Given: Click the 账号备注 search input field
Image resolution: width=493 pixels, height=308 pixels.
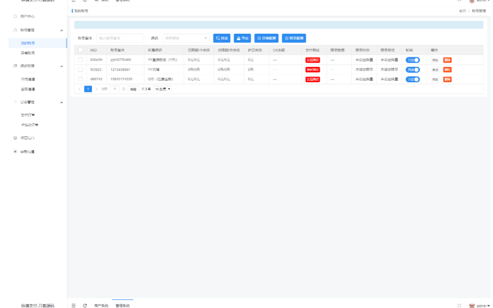Looking at the screenshot, I should (120, 38).
